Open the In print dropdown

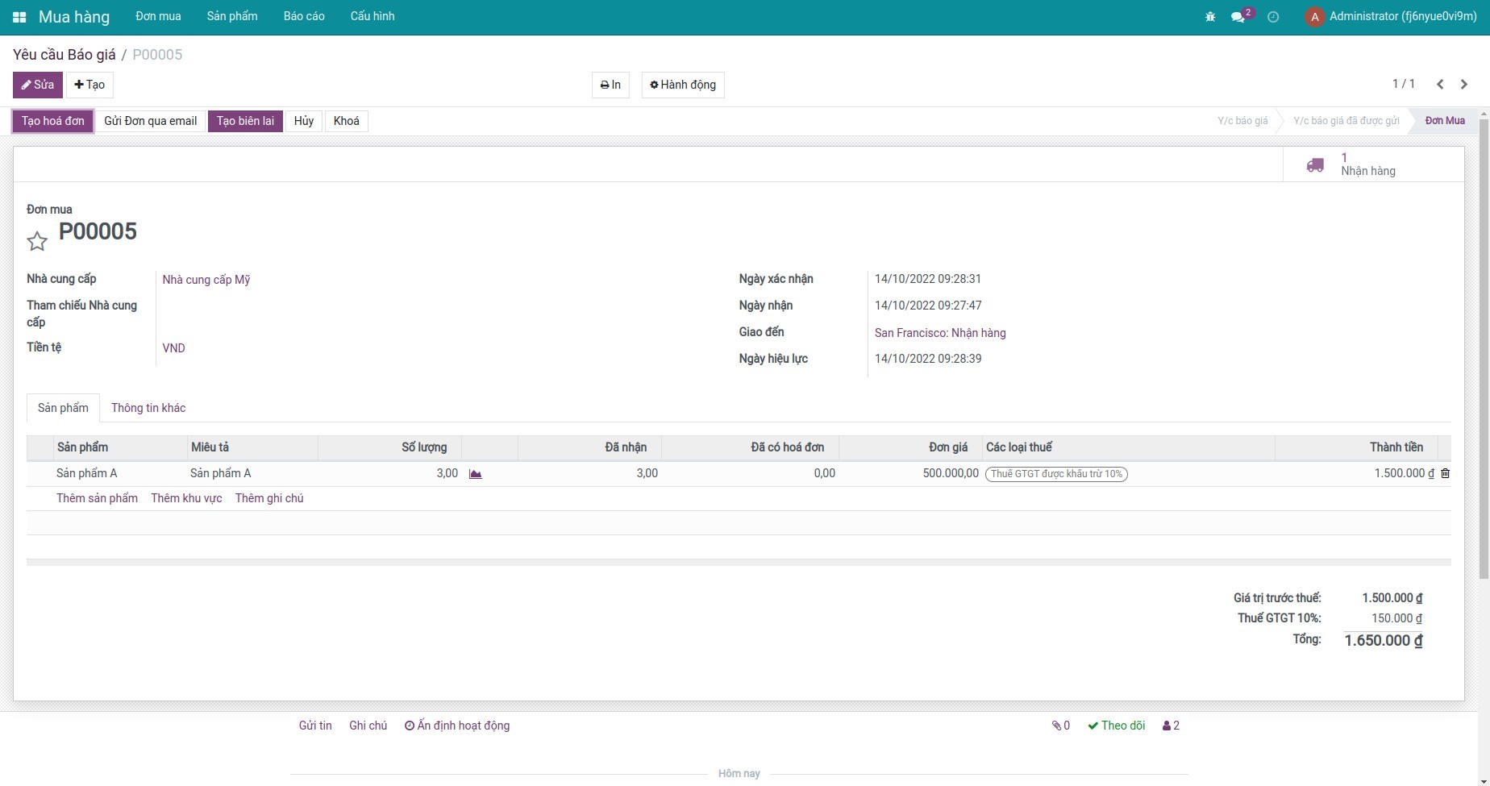tap(610, 85)
